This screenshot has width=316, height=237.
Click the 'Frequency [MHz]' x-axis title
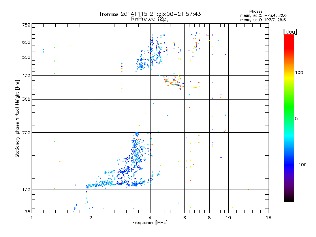[150, 223]
